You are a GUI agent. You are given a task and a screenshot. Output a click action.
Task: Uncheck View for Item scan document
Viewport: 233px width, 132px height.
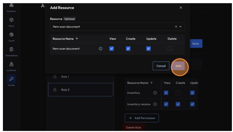[112, 49]
